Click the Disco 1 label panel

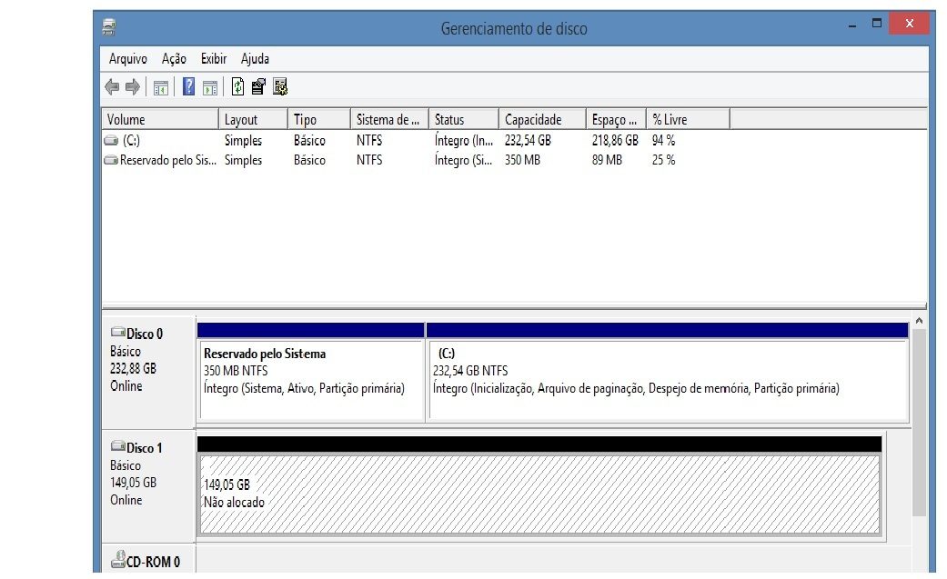click(x=148, y=484)
